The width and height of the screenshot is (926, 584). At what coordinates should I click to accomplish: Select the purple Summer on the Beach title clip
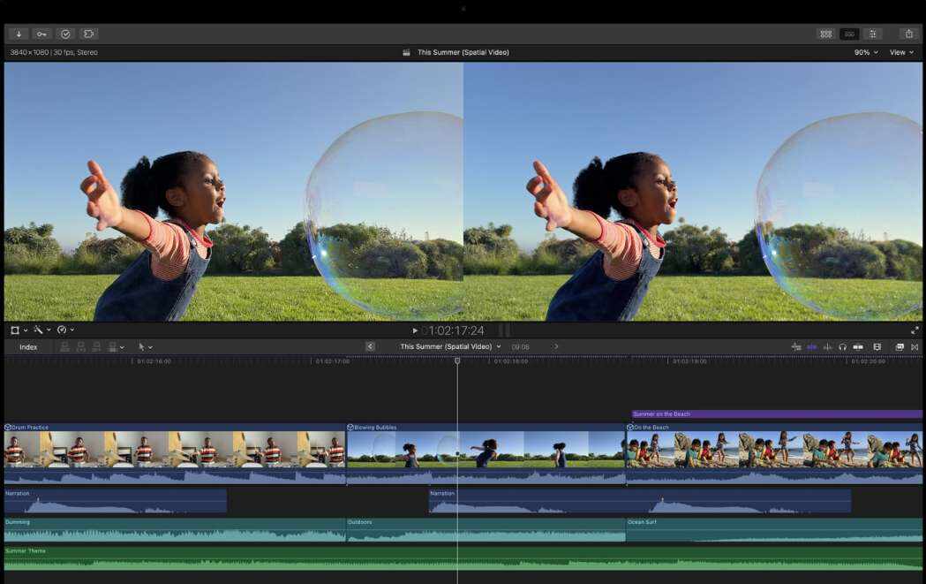777,413
